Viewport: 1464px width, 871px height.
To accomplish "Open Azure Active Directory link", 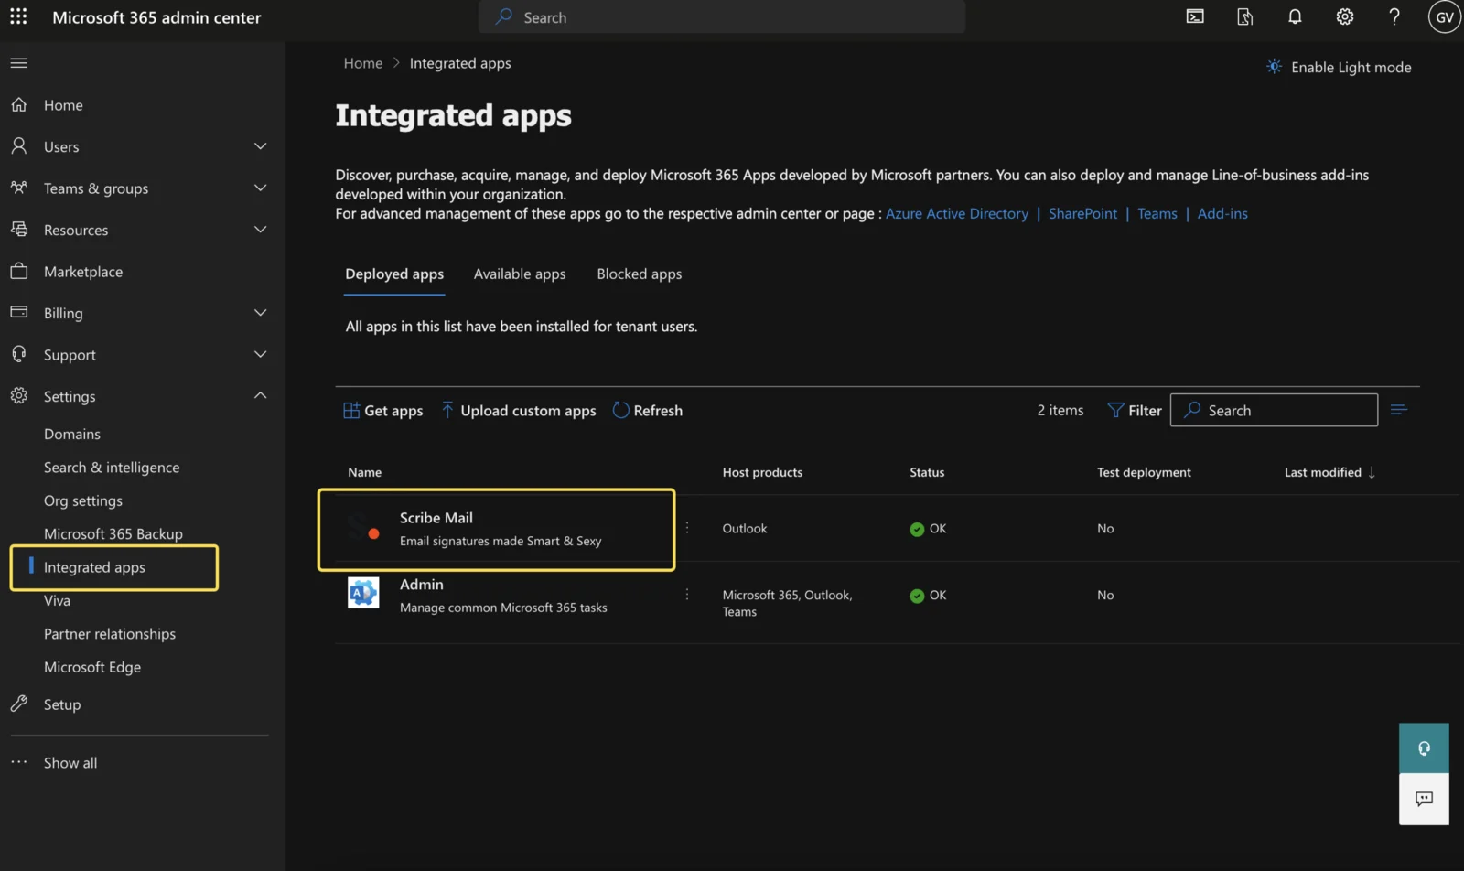I will click(x=957, y=213).
